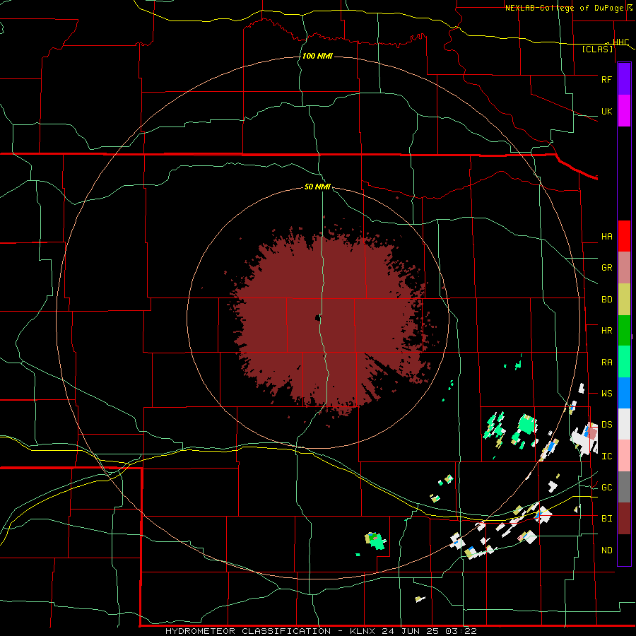Click the IC legend label text
The image size is (636, 636).
click(x=606, y=457)
